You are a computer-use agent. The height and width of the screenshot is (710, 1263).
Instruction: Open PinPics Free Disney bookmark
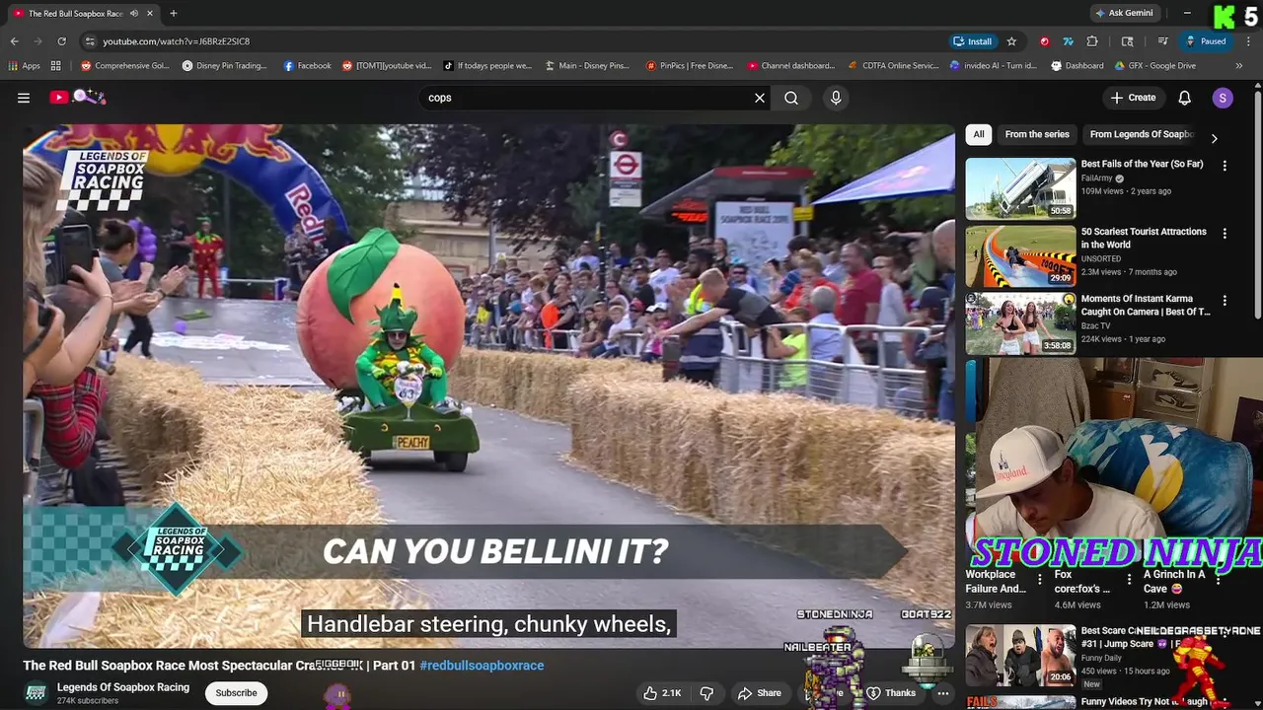point(690,66)
